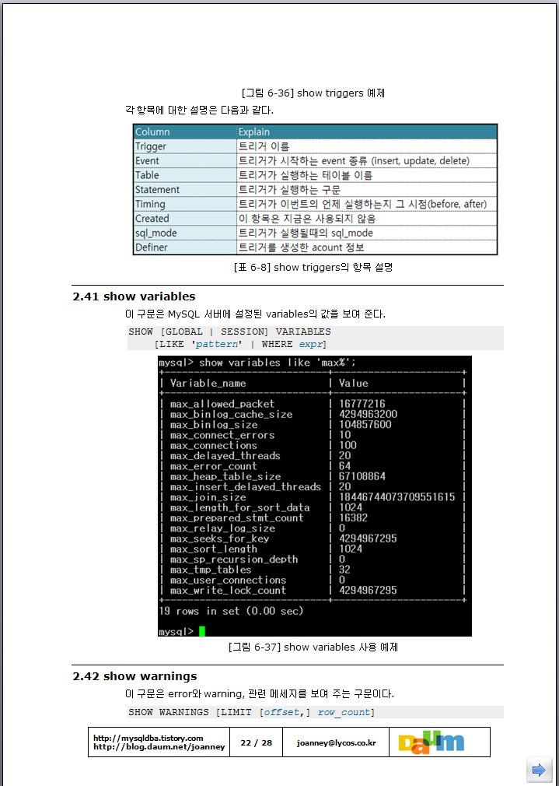This screenshot has height=786, width=559.
Task: Click the caption [표 6-8] show triggers의 항목 설명
Action: coord(313,267)
